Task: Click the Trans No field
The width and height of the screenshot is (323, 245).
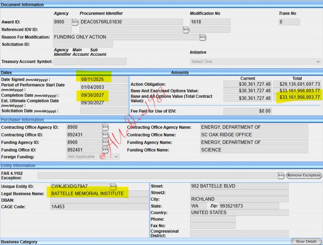Action: coord(289,22)
